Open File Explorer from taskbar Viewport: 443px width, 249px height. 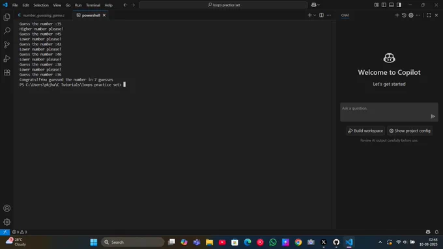209,242
